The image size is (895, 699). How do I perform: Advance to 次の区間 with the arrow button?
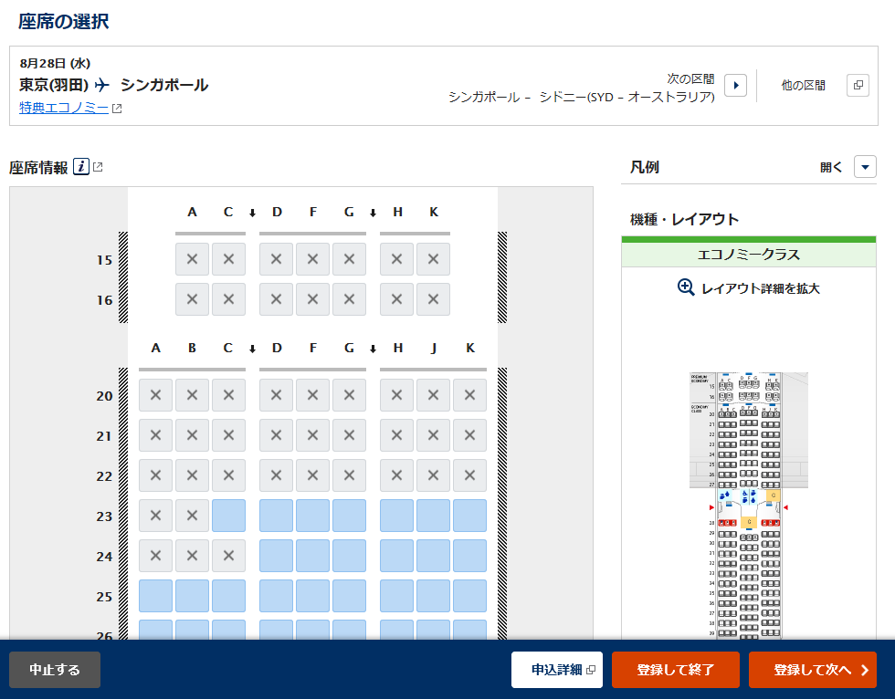pos(737,84)
